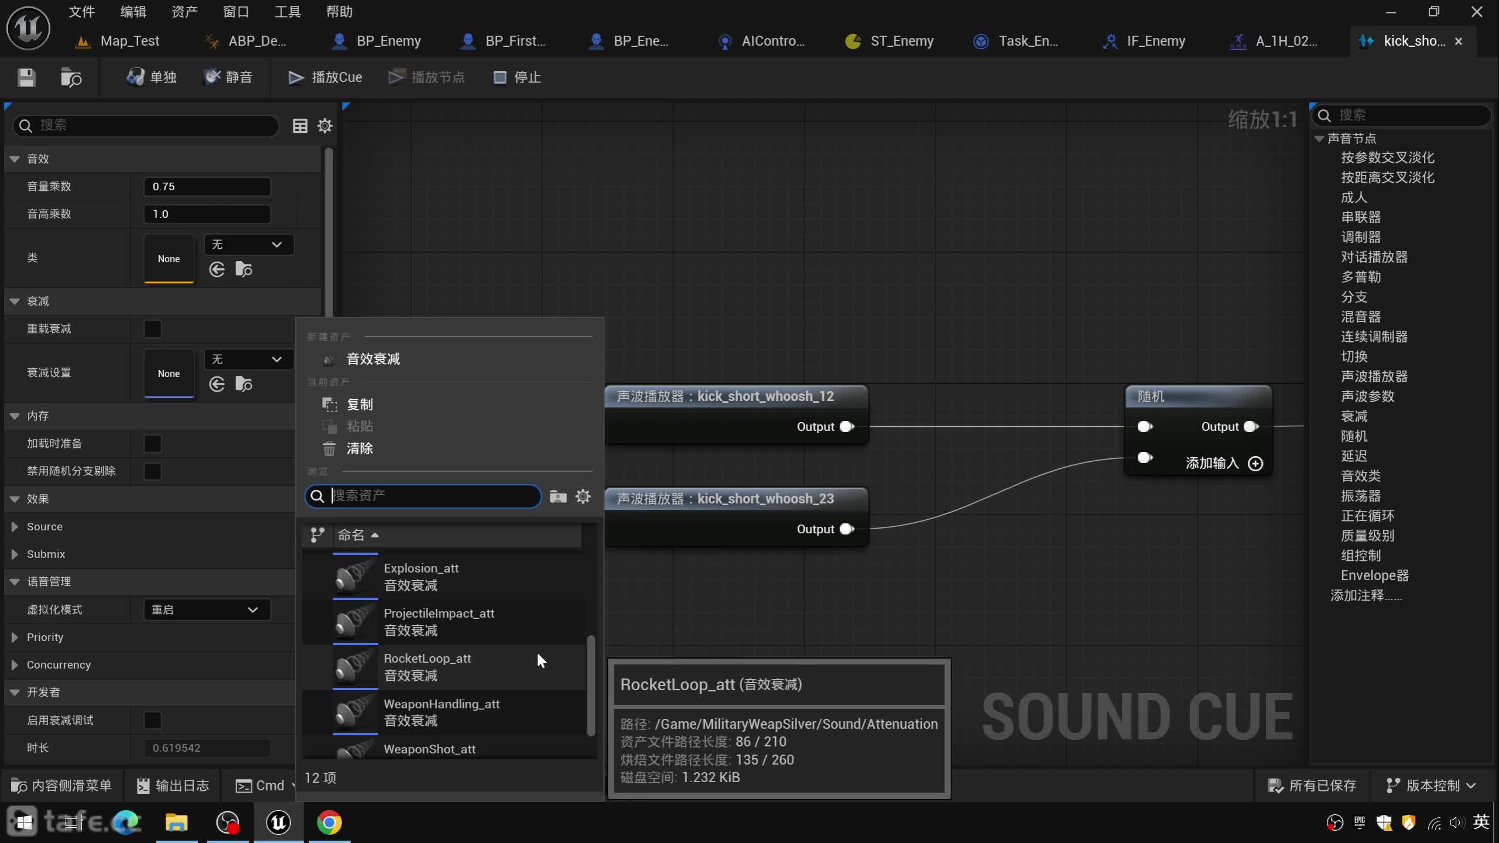Toggle 加载时准备 checkbox
The width and height of the screenshot is (1499, 843).
click(153, 444)
